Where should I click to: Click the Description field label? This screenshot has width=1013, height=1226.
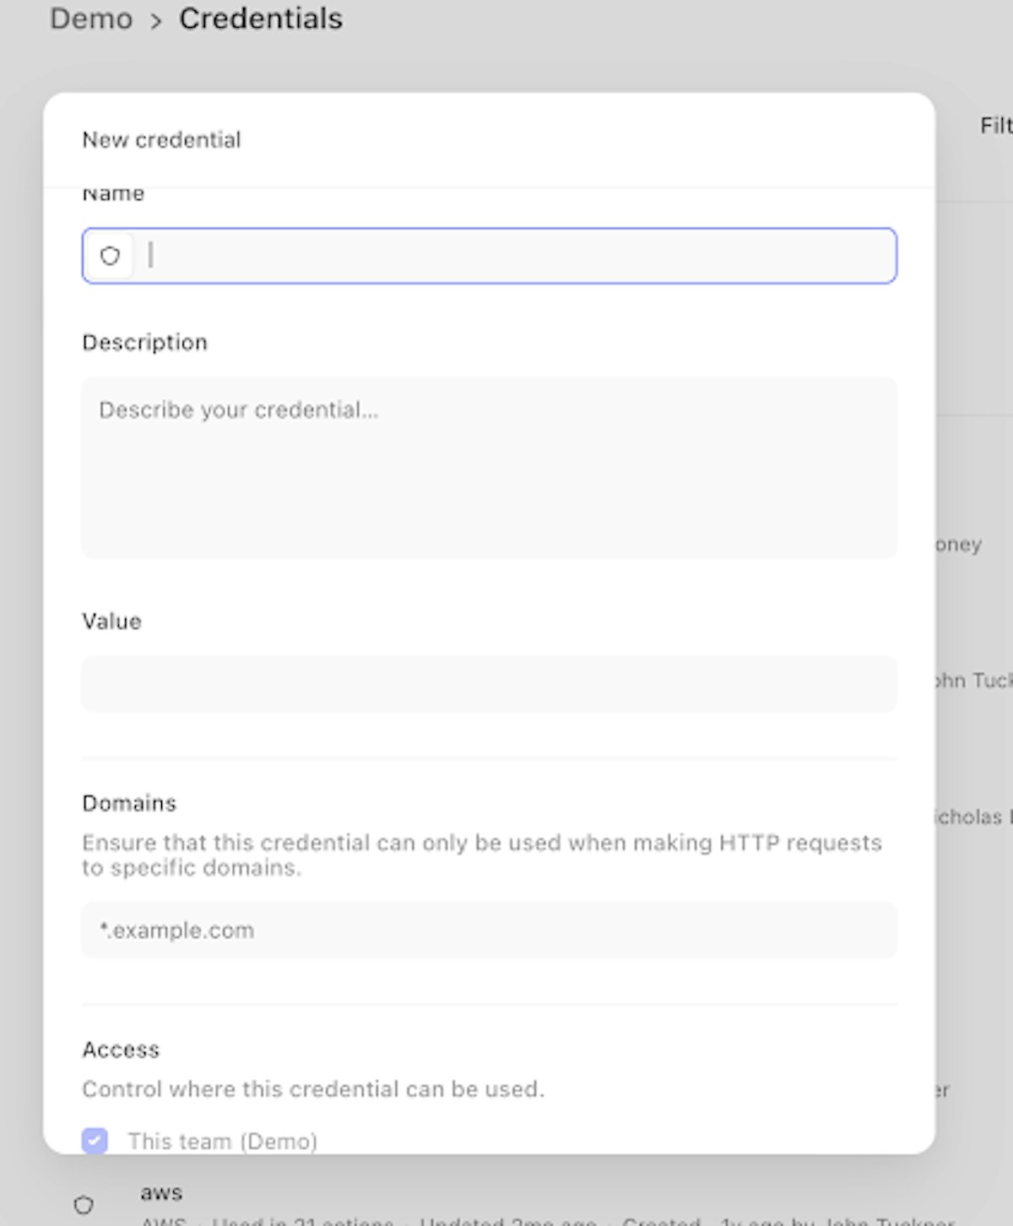click(144, 342)
